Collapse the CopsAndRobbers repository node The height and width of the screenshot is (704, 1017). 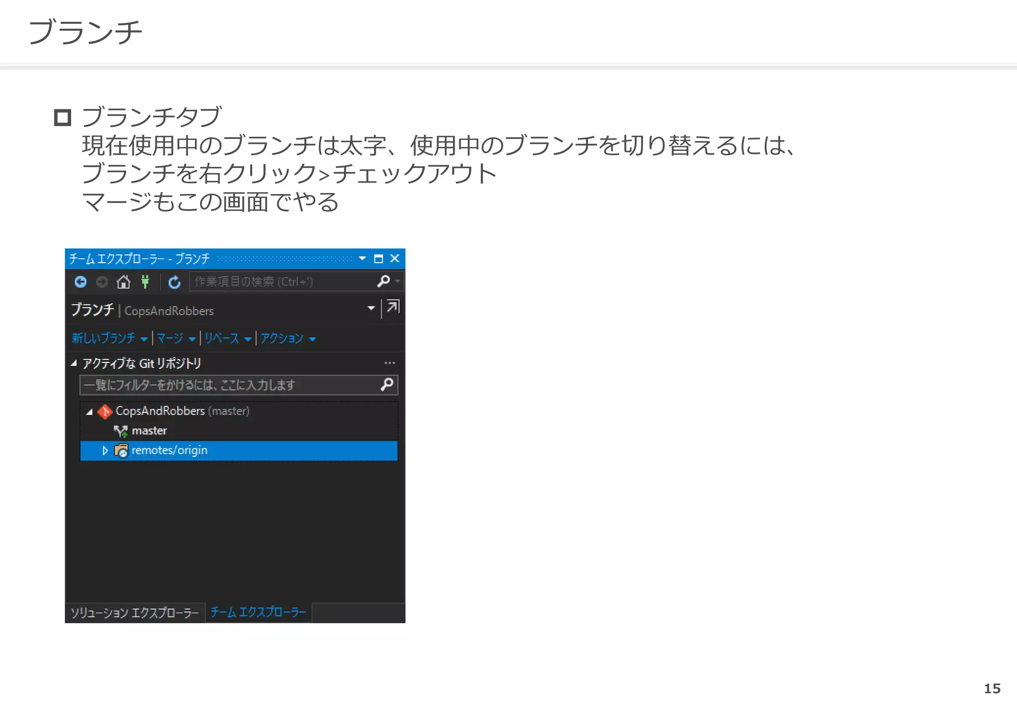click(89, 412)
